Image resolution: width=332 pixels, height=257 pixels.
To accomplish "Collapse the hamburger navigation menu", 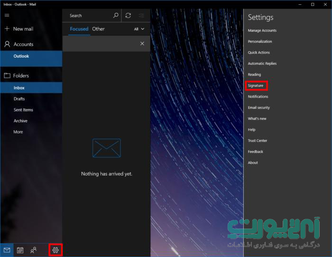I will pos(7,15).
